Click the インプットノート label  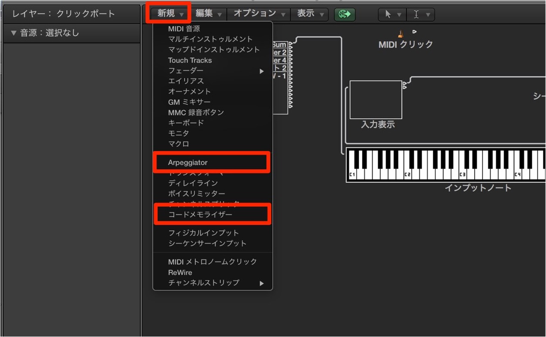click(x=478, y=188)
